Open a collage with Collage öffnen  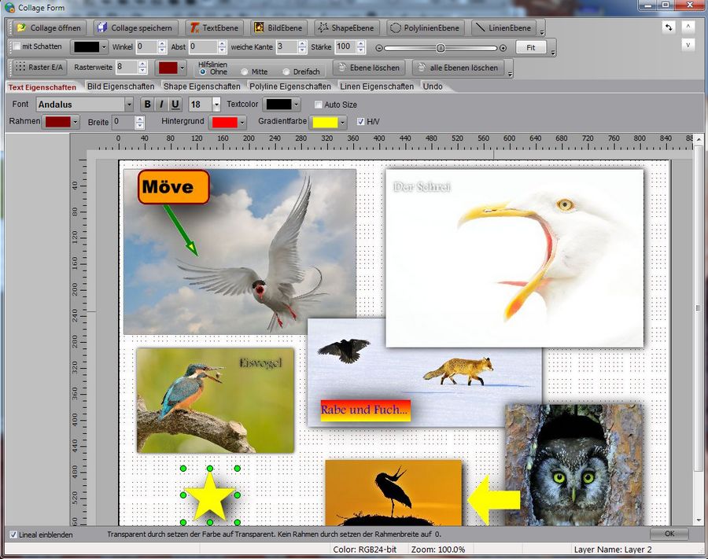click(x=47, y=26)
